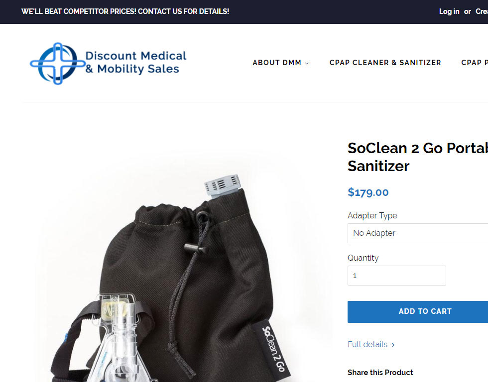The width and height of the screenshot is (488, 382).
Task: Click the Discount Medical & Mobility Sales text
Action: [135, 62]
